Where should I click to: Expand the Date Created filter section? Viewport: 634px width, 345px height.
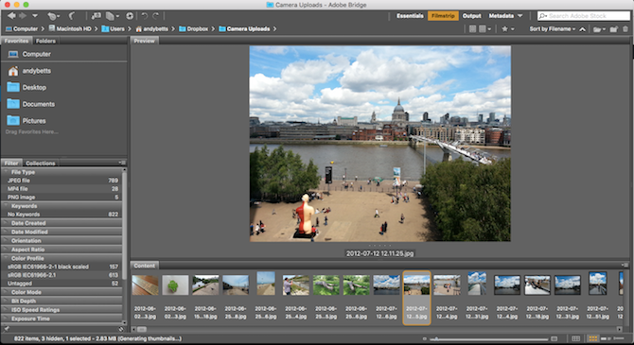(x=62, y=223)
